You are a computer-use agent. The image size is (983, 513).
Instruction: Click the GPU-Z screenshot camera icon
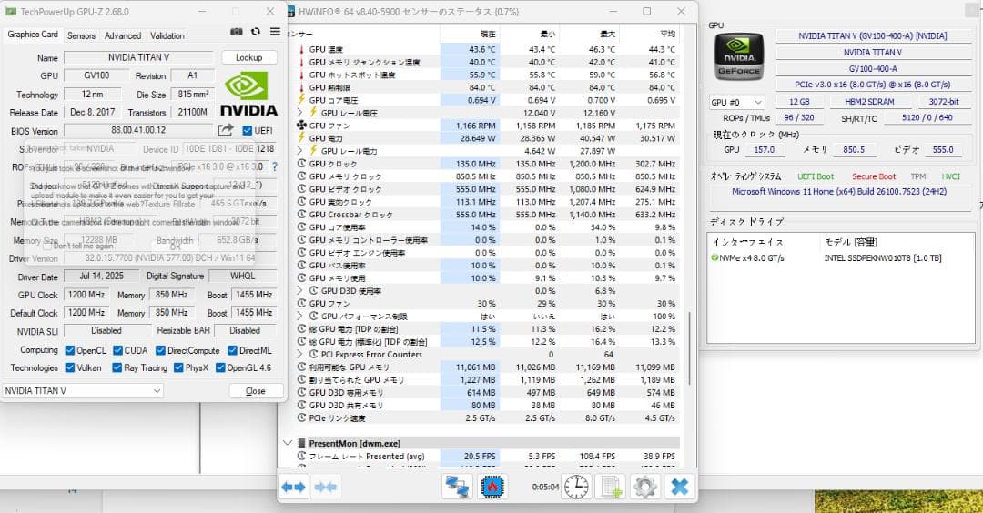[x=237, y=31]
